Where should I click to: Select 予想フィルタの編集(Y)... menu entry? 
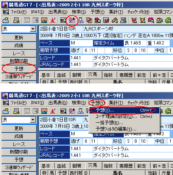[x=124, y=129]
